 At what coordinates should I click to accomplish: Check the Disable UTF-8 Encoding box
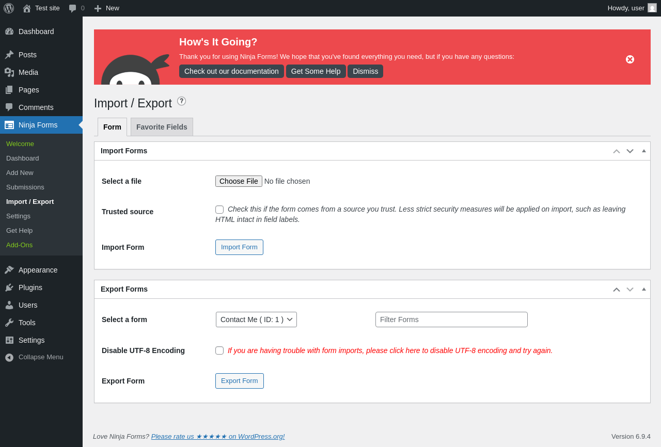219,350
